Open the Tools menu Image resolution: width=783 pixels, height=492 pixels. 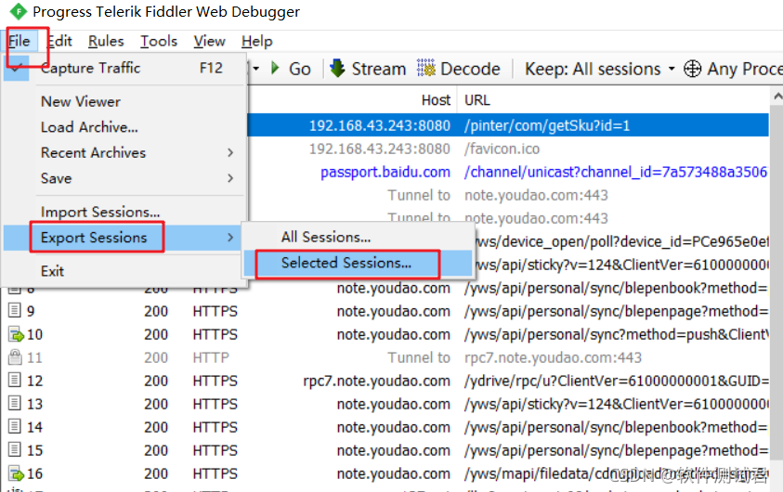pyautogui.click(x=159, y=41)
